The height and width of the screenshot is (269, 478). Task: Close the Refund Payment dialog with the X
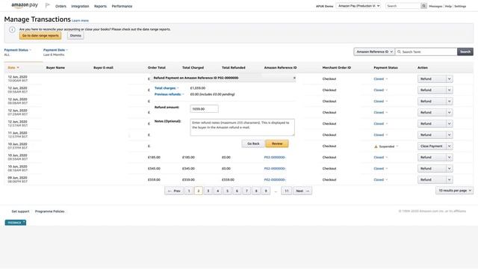click(294, 78)
